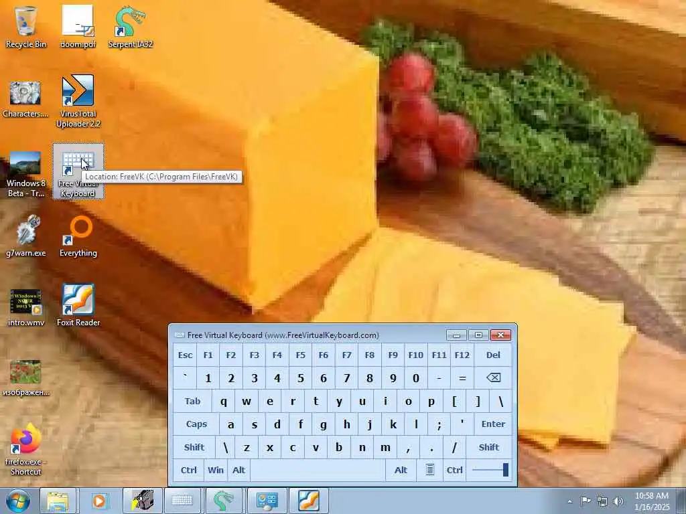Launch Foxit Reader desktop shortcut
The height and width of the screenshot is (514, 686).
coord(78,305)
